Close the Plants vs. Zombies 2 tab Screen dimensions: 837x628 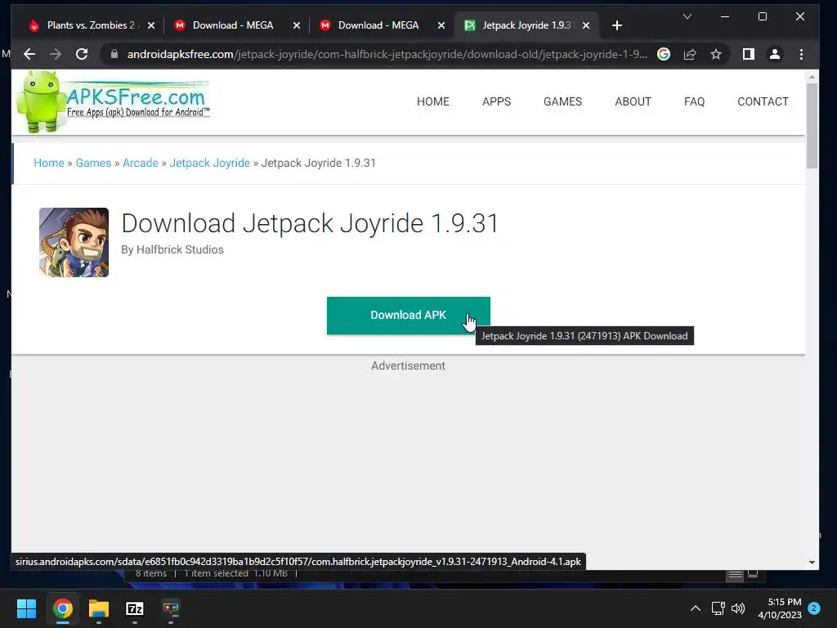click(x=151, y=25)
